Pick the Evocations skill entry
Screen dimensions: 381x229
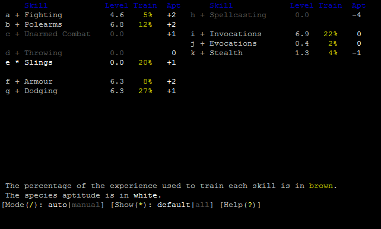coord(276,43)
